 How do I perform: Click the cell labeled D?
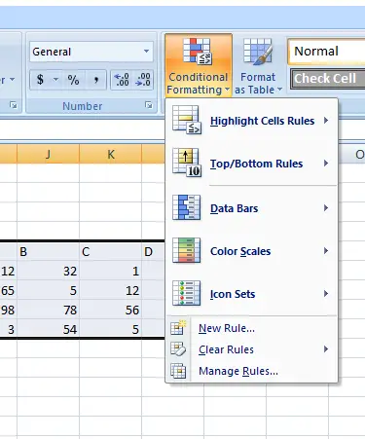(x=154, y=252)
